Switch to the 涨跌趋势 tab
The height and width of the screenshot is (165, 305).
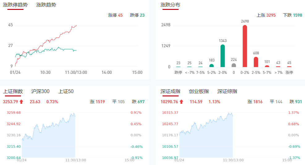(x=46, y=5)
